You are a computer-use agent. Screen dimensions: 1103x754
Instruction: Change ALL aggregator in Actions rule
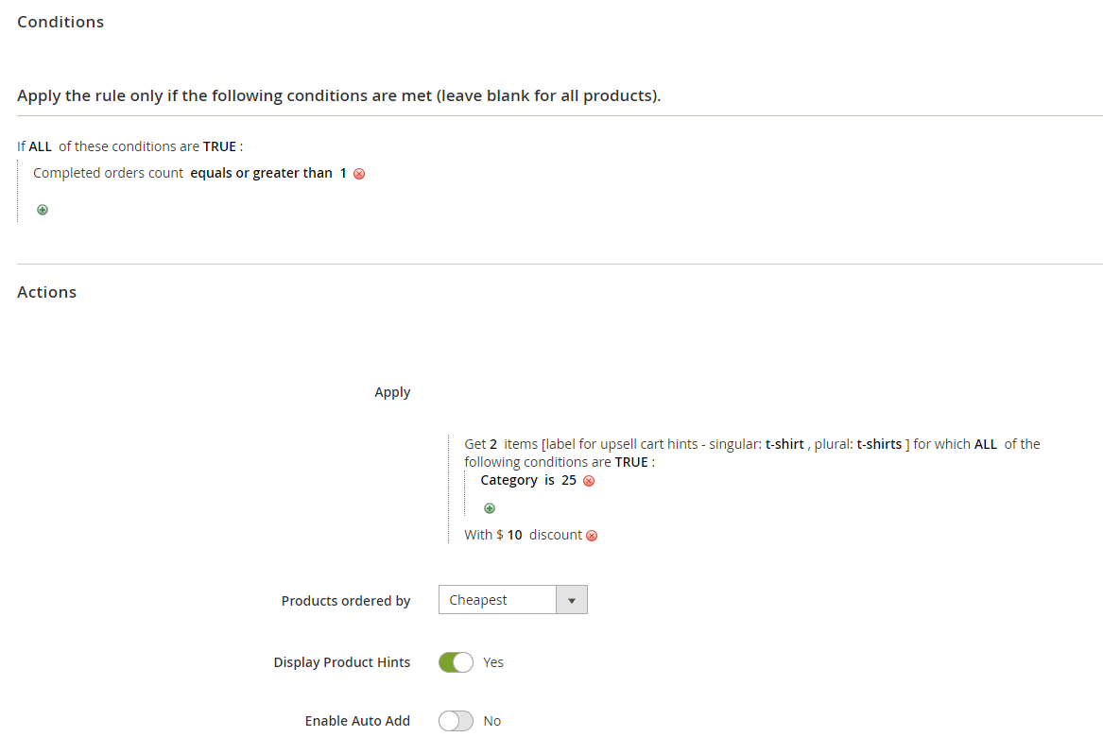tap(985, 444)
